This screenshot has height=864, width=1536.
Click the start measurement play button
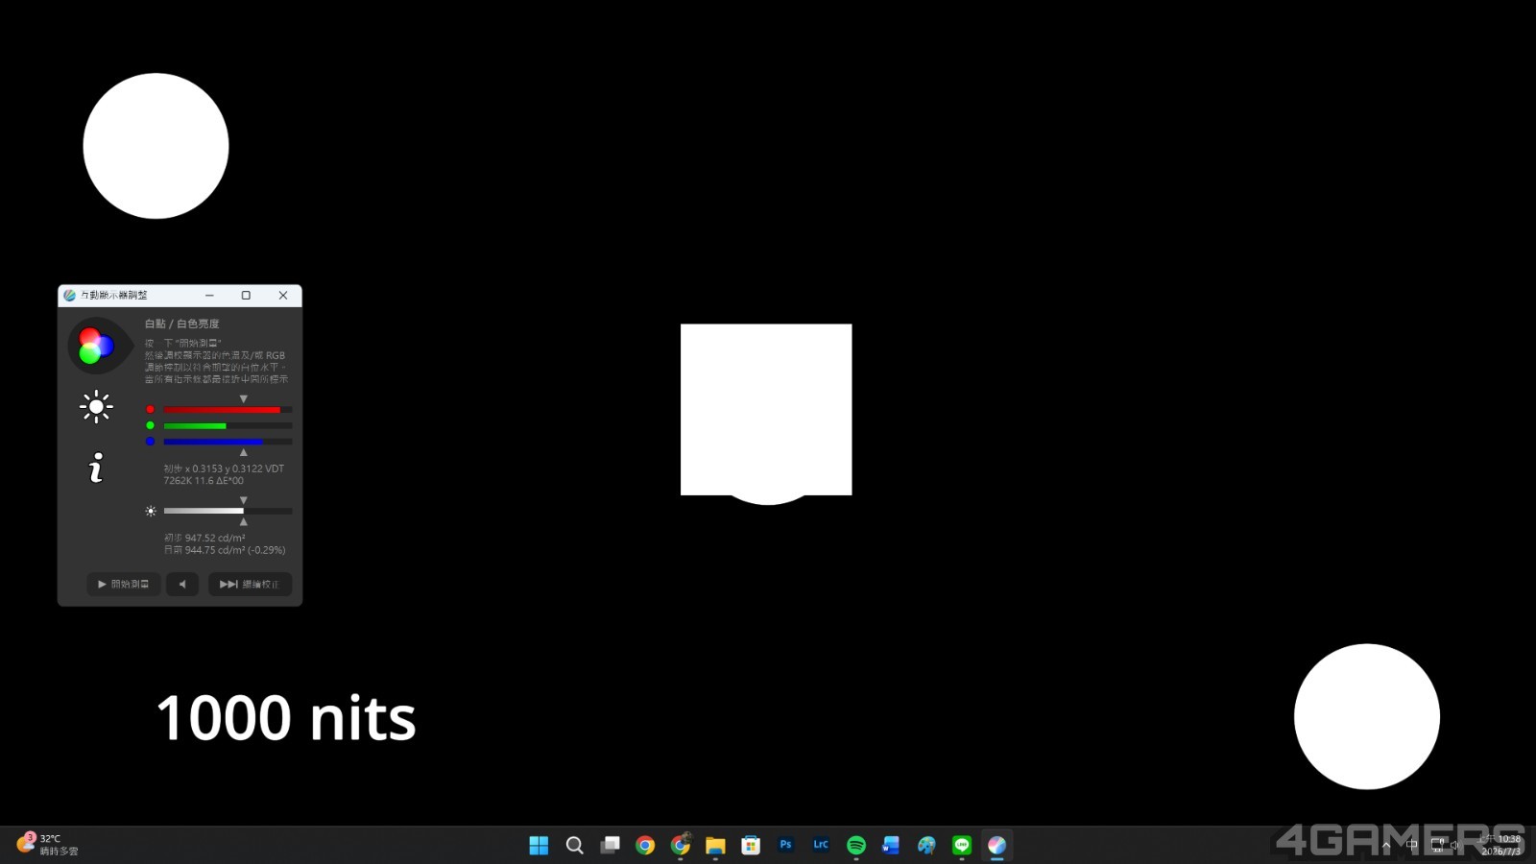pyautogui.click(x=124, y=584)
